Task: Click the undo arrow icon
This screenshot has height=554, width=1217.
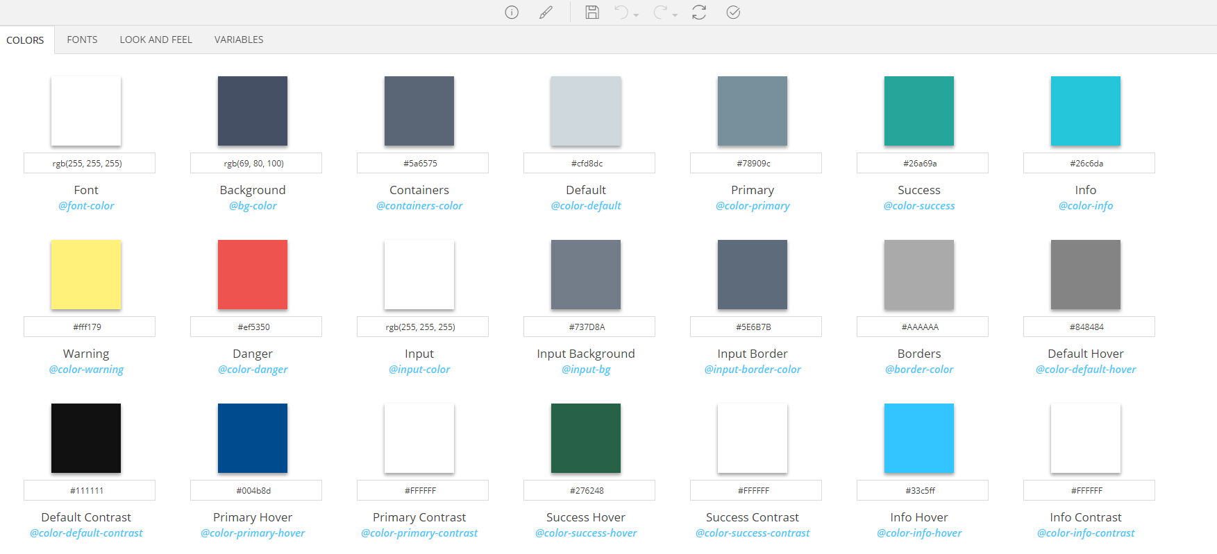Action: (x=621, y=12)
